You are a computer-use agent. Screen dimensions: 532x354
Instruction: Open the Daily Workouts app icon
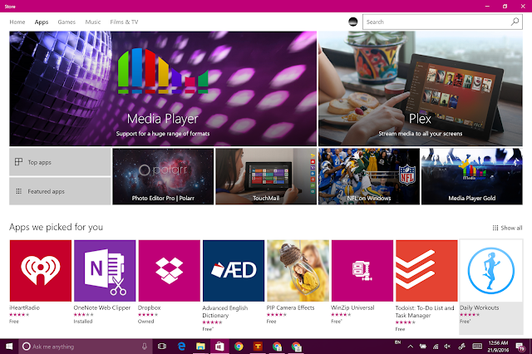[x=491, y=271]
